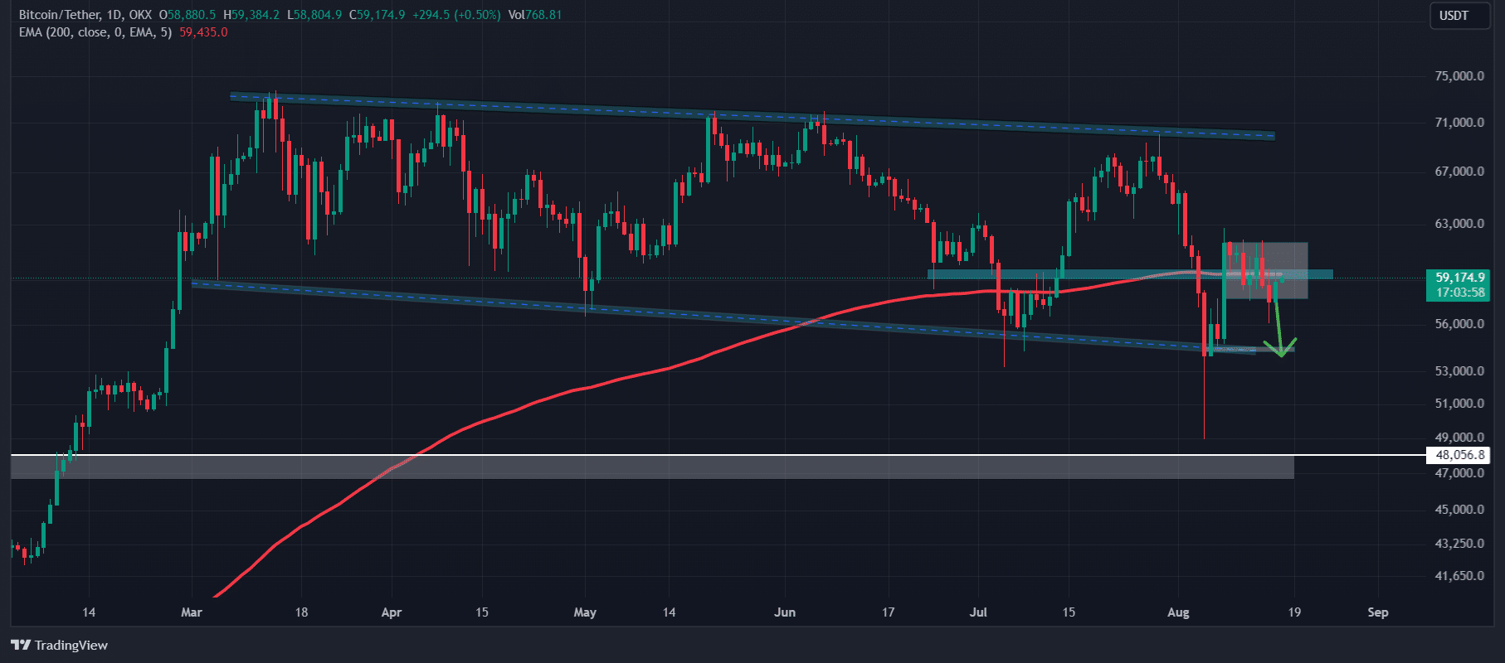Click the 51,000.0 price axis label

tap(1459, 404)
